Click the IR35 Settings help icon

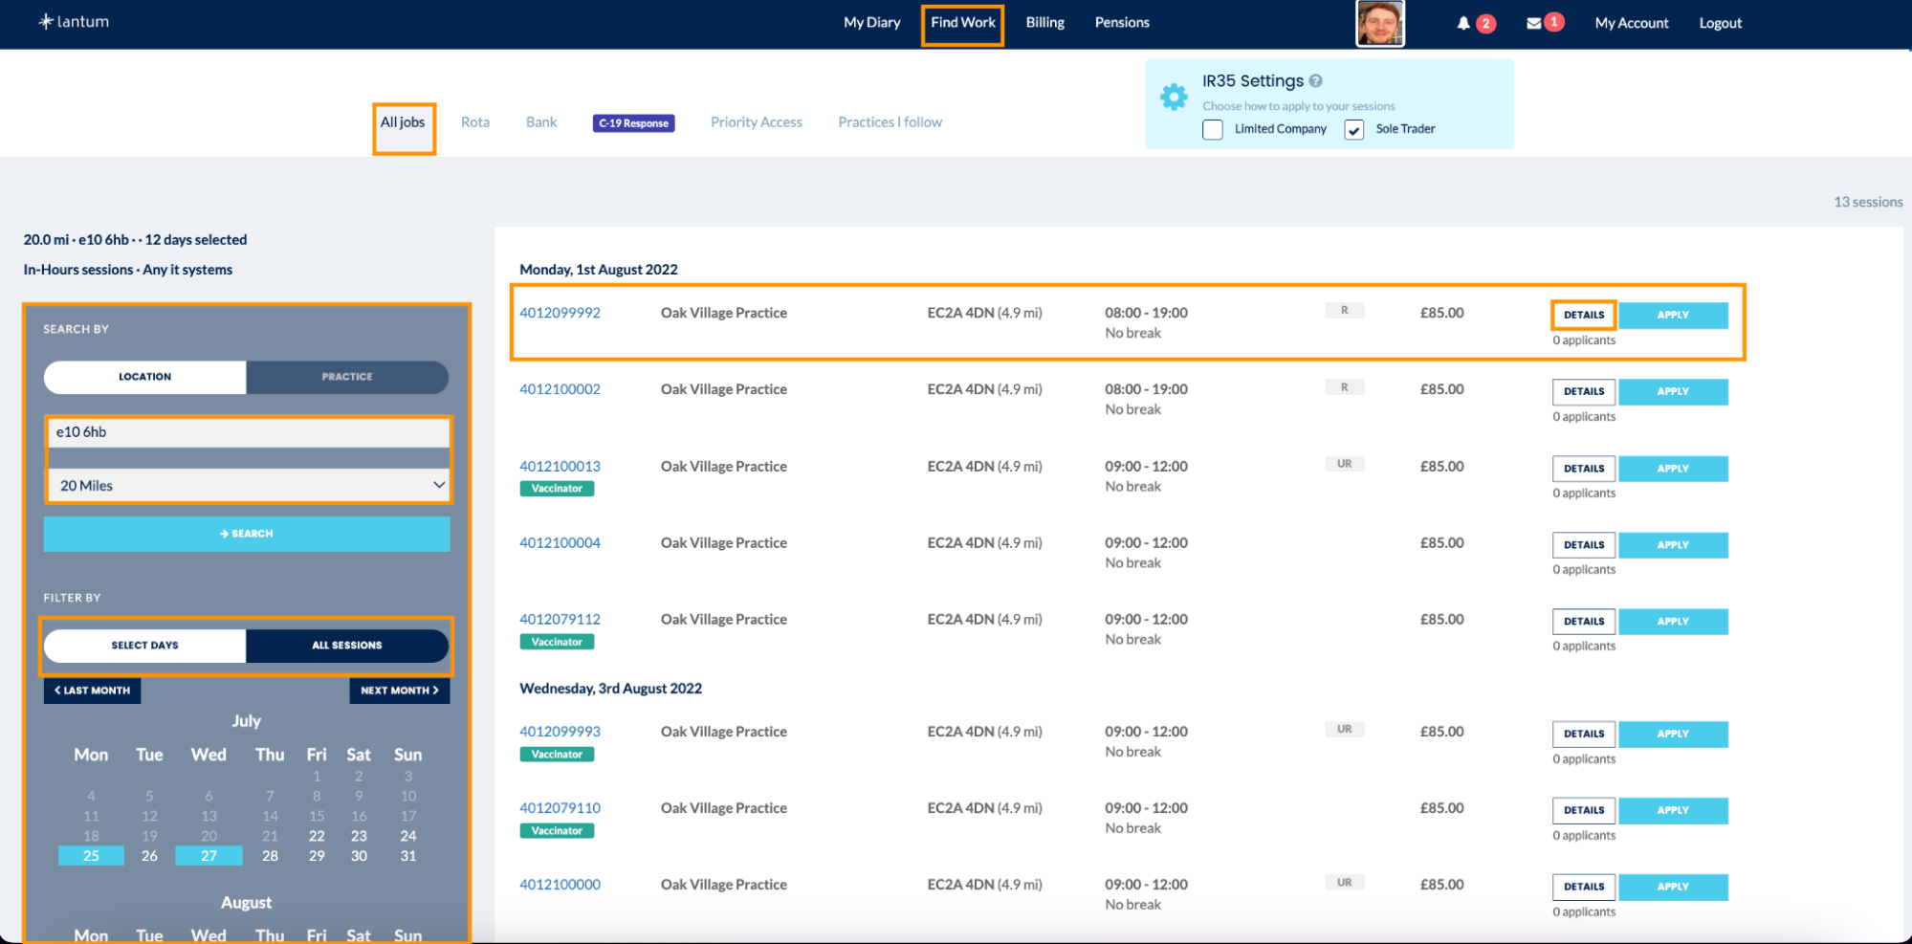click(x=1316, y=81)
